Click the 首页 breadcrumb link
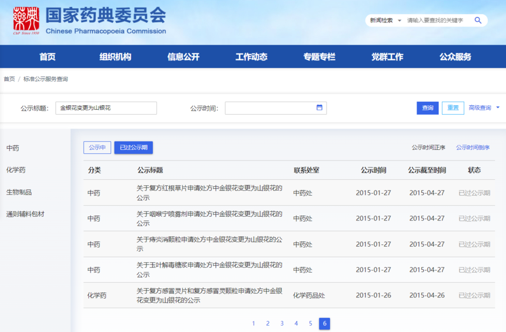The height and width of the screenshot is (332, 506). [x=9, y=79]
